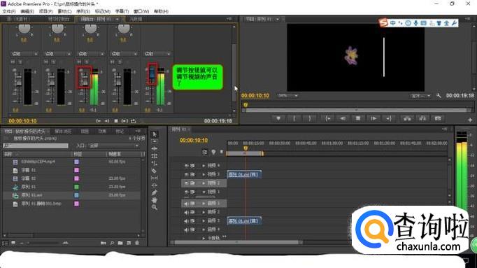The height and width of the screenshot is (268, 477).
Task: Select the Zoom magnifier tool
Action: tap(155, 207)
